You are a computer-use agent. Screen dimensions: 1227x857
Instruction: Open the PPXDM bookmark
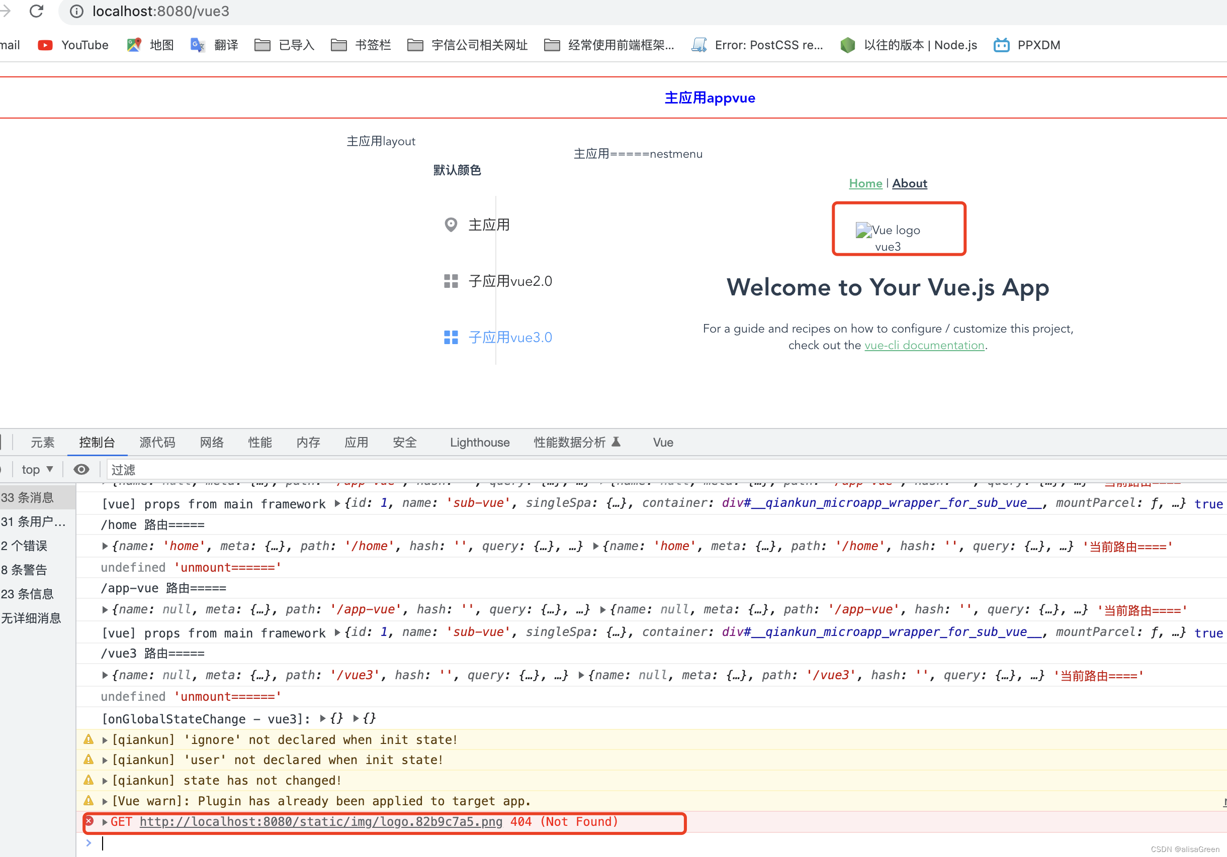point(1027,45)
